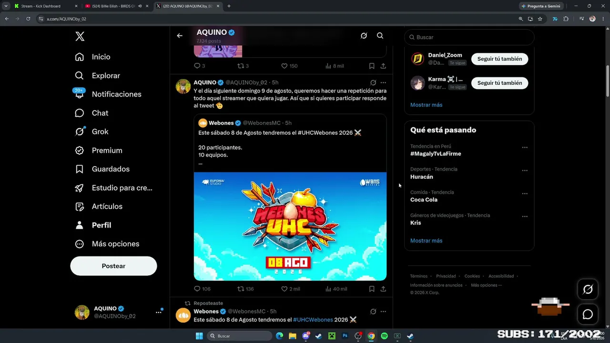Click Grok icon in the profile header
Image resolution: width=610 pixels, height=343 pixels.
point(364,36)
